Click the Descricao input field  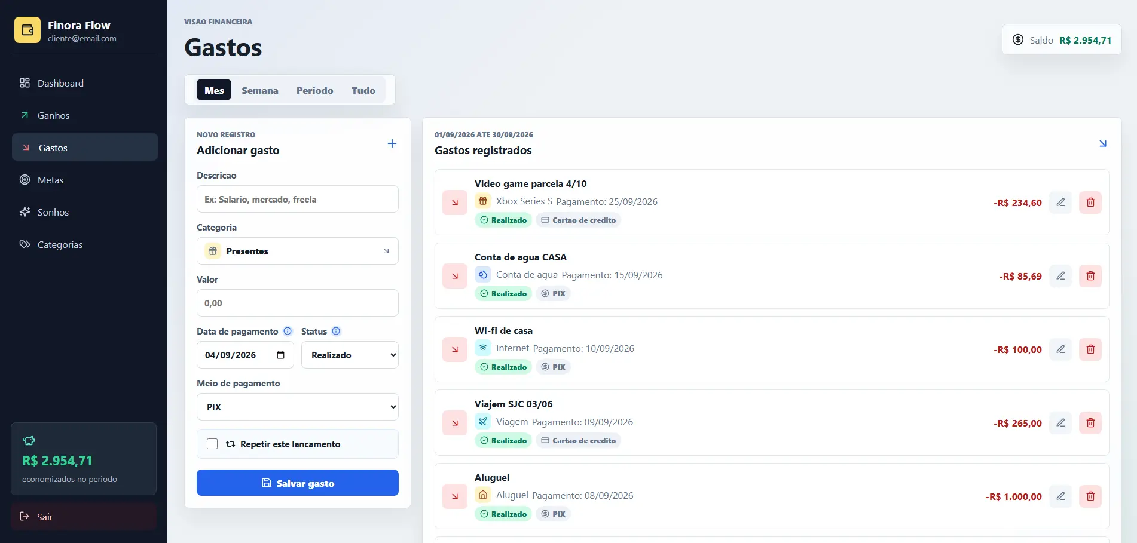[x=298, y=199]
